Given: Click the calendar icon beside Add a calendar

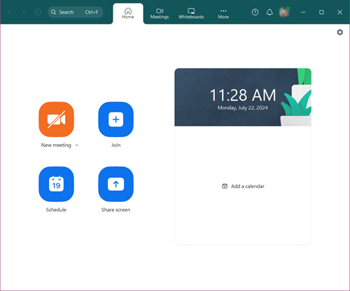Looking at the screenshot, I should click(225, 186).
